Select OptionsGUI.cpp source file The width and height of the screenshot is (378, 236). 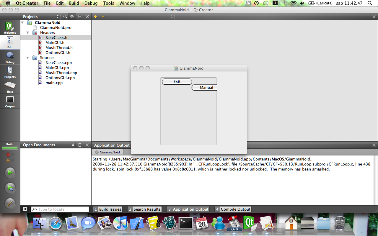pyautogui.click(x=60, y=78)
